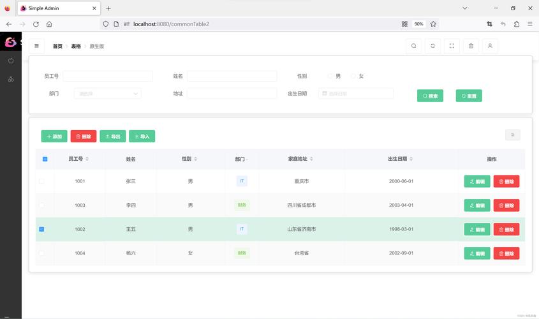The height and width of the screenshot is (319, 539).
Task: Click the 导出 export button
Action: point(113,136)
